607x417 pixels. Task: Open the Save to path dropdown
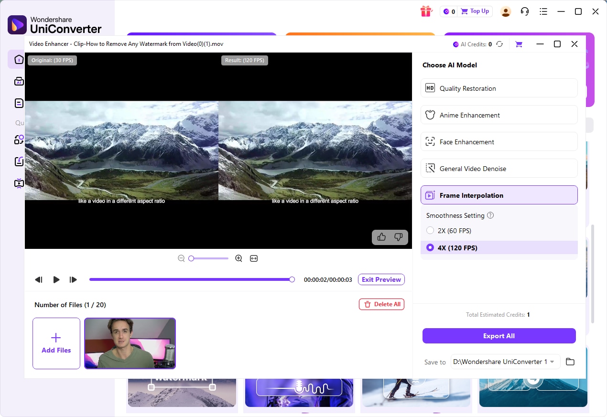tap(505, 362)
